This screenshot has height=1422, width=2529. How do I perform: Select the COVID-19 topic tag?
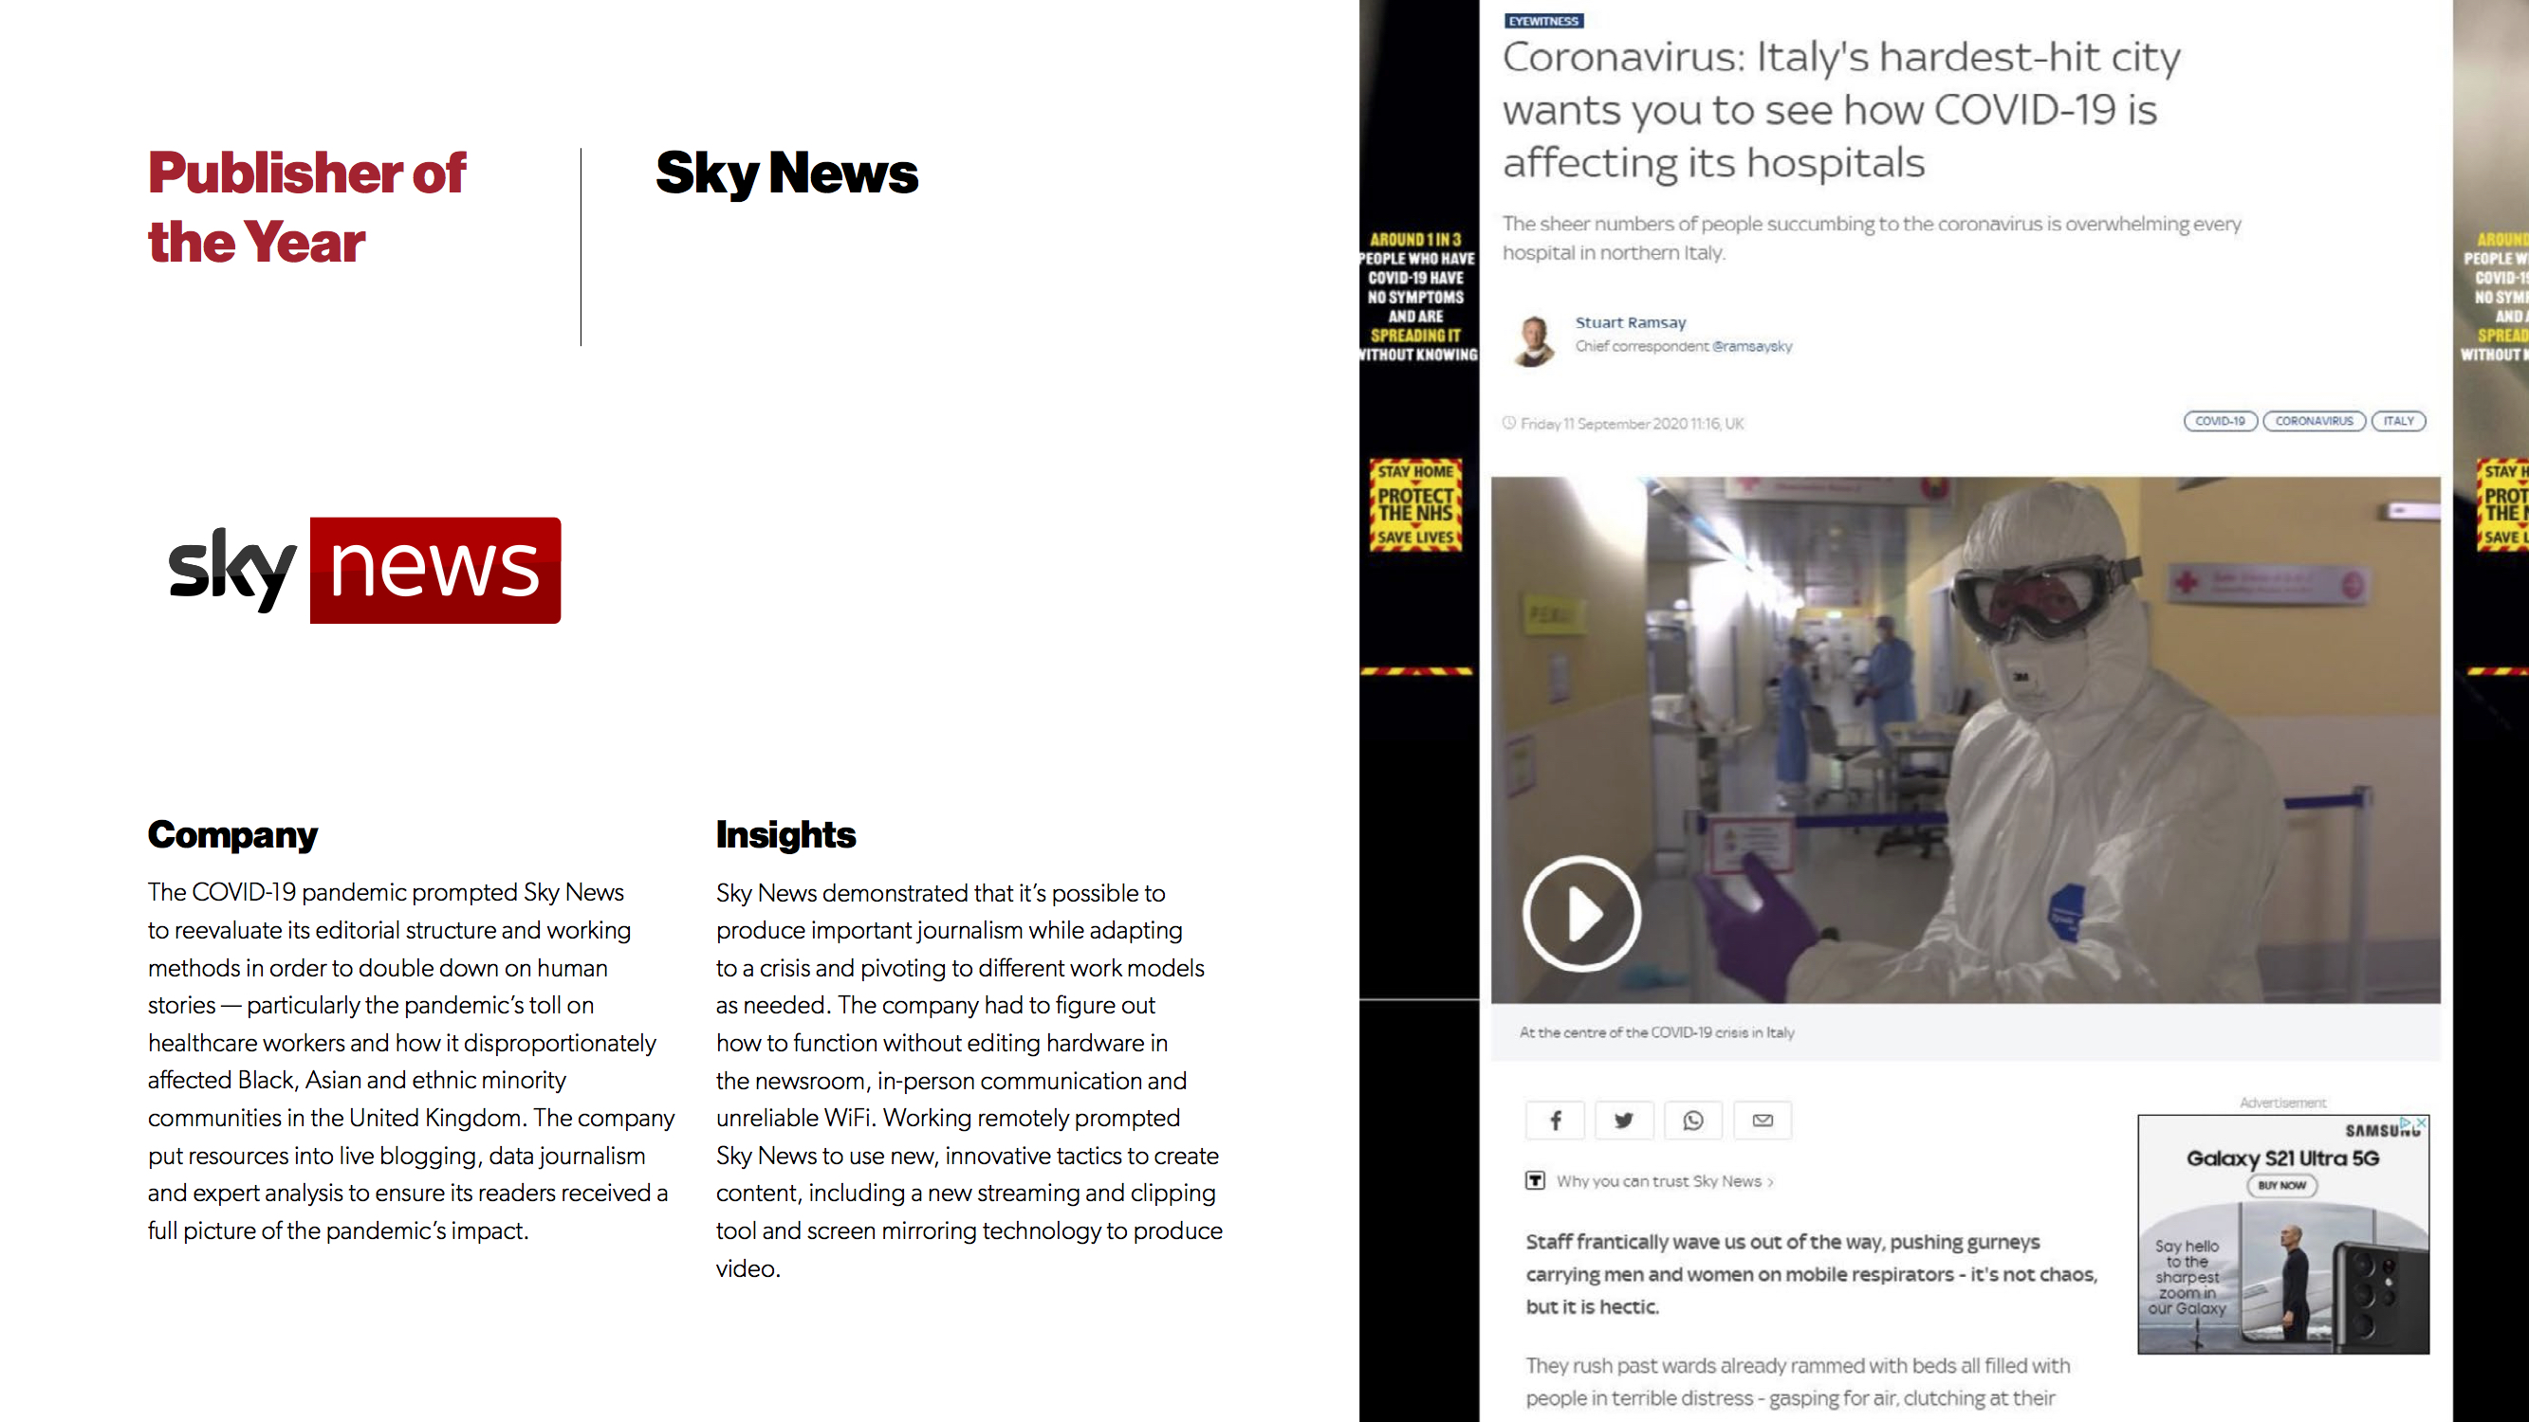2220,421
